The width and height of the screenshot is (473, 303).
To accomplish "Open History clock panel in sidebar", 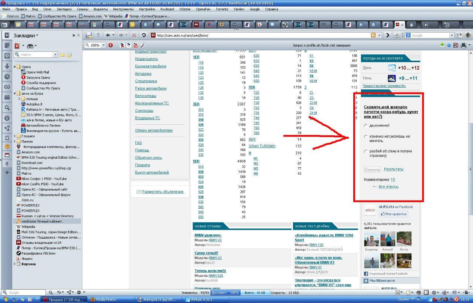I will (7, 77).
